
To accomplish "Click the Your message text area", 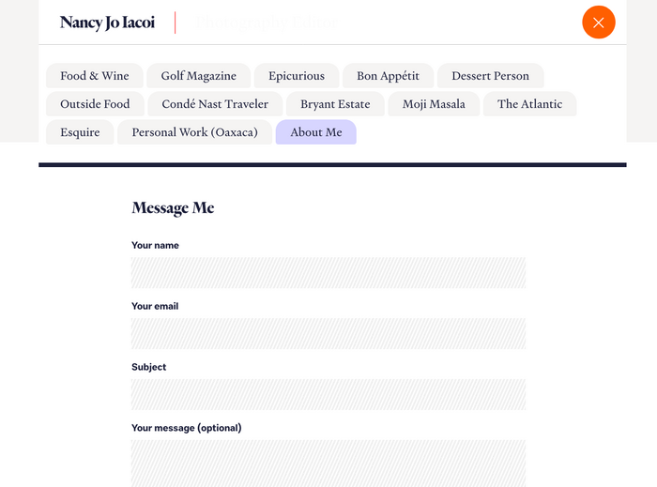I will pyautogui.click(x=328, y=463).
